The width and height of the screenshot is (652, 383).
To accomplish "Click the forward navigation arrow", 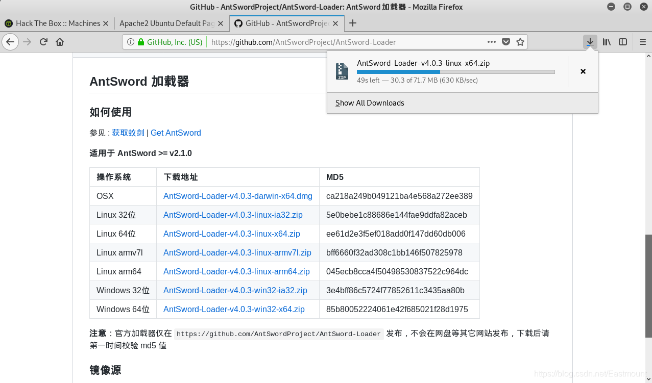I will pyautogui.click(x=28, y=42).
